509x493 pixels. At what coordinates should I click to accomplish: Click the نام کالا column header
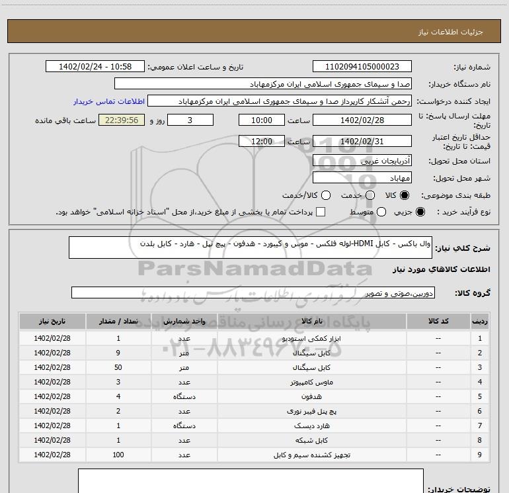311,321
